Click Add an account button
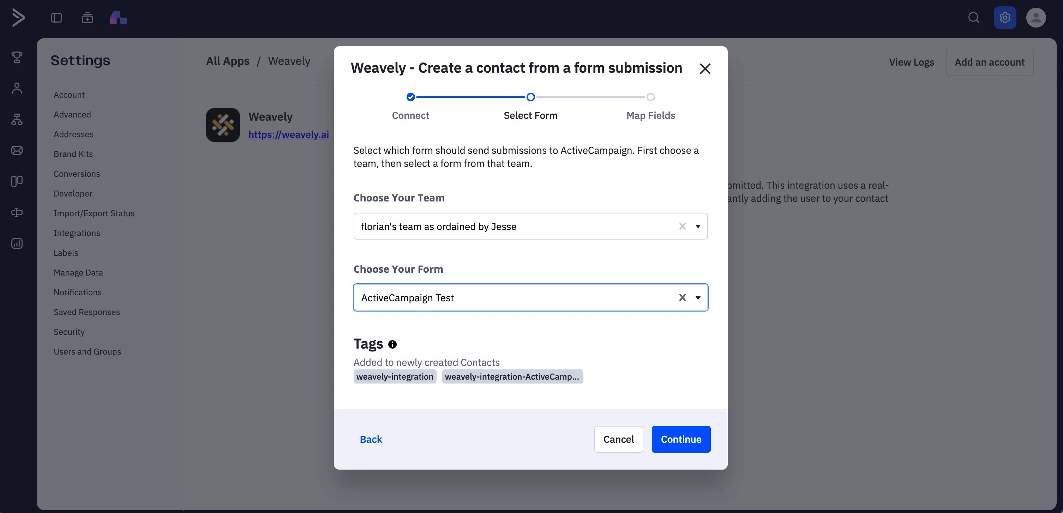The width and height of the screenshot is (1063, 513). click(x=989, y=62)
